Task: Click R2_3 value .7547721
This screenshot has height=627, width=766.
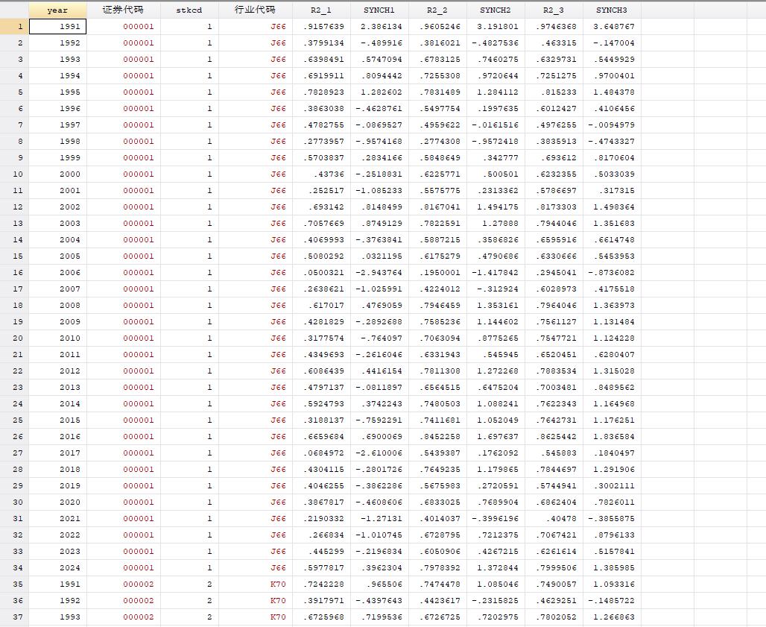Action: pos(554,338)
